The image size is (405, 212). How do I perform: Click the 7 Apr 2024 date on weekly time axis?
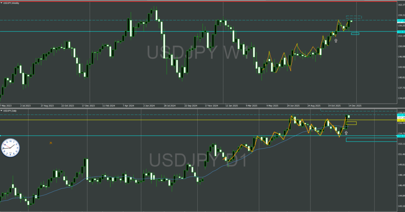129,106
